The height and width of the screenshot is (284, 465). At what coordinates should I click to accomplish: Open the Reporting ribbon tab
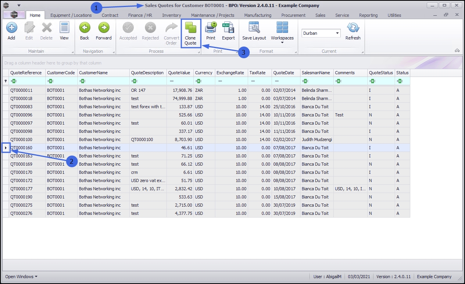click(368, 15)
